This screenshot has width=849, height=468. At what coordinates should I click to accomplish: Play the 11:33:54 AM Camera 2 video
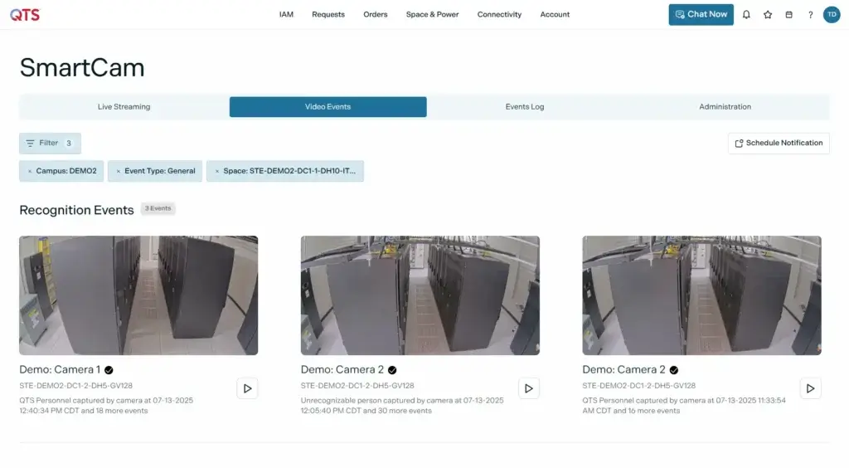810,388
